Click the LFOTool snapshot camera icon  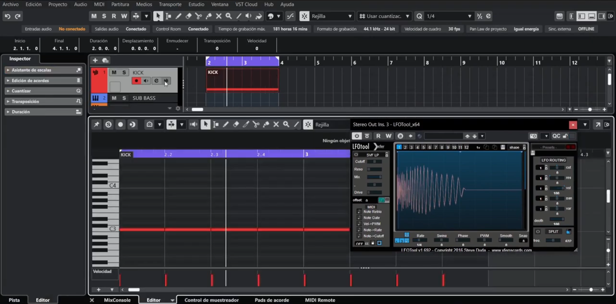pos(533,136)
